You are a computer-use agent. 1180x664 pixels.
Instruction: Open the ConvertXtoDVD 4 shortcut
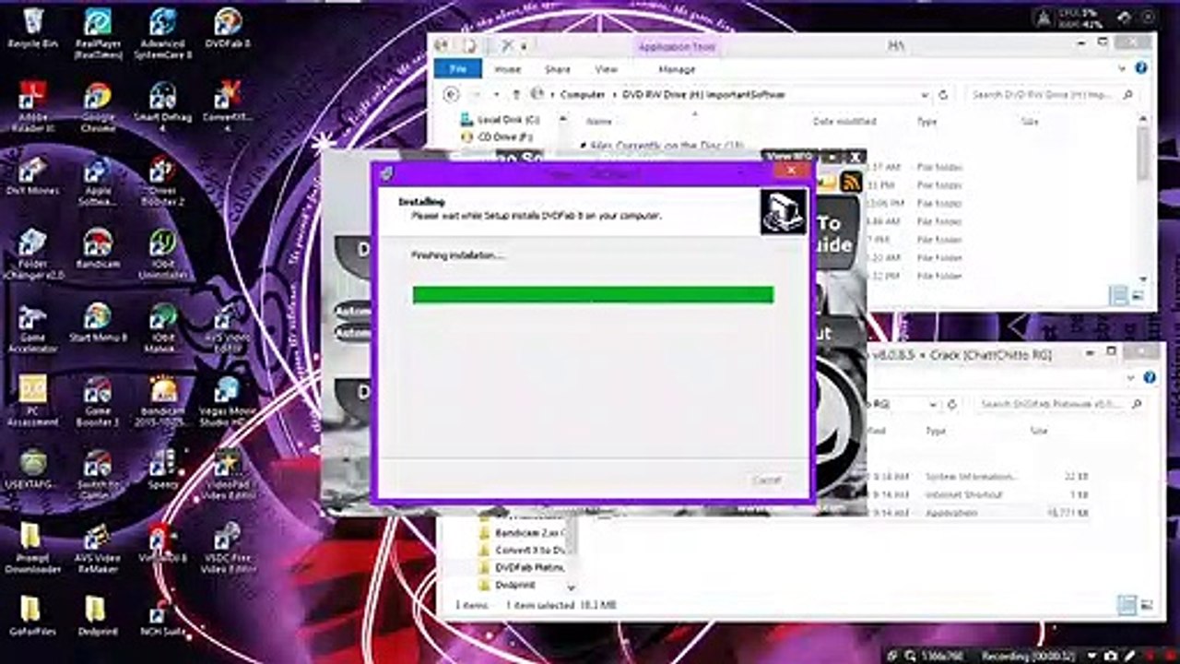tap(227, 107)
